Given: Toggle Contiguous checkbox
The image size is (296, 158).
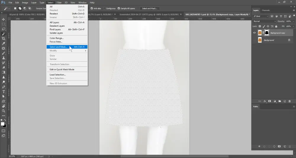Looking at the screenshot, I should tap(104, 8).
